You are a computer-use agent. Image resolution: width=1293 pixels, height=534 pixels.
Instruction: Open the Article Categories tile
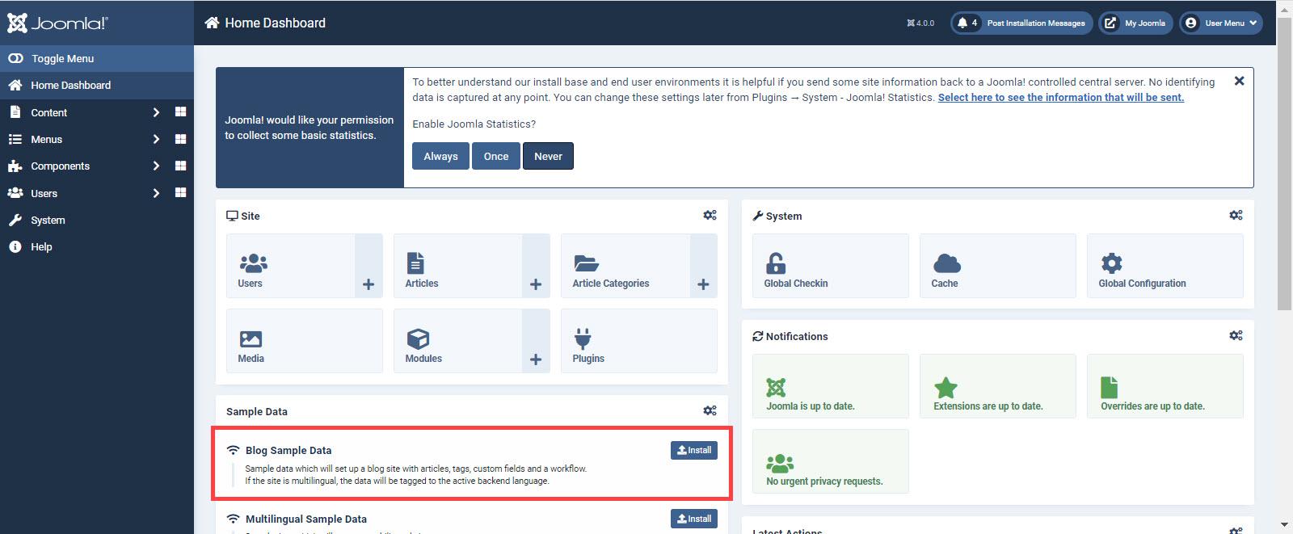(x=625, y=266)
